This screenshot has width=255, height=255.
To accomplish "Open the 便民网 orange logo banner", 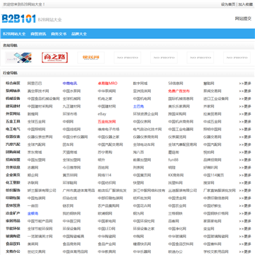I will tap(91, 57).
